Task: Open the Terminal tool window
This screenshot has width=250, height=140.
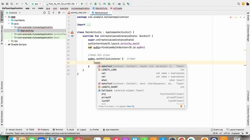Action: pyautogui.click(x=58, y=129)
